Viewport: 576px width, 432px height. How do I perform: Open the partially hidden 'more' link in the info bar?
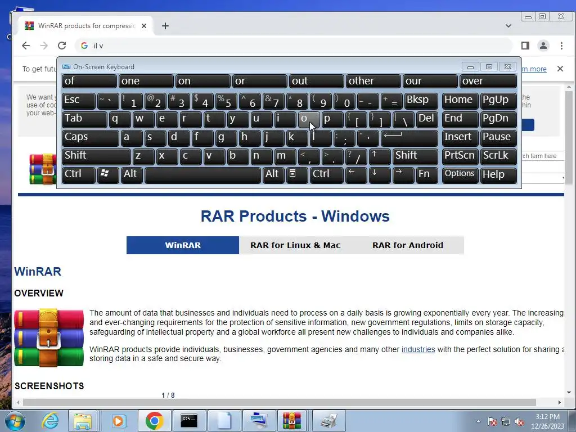pos(534,69)
